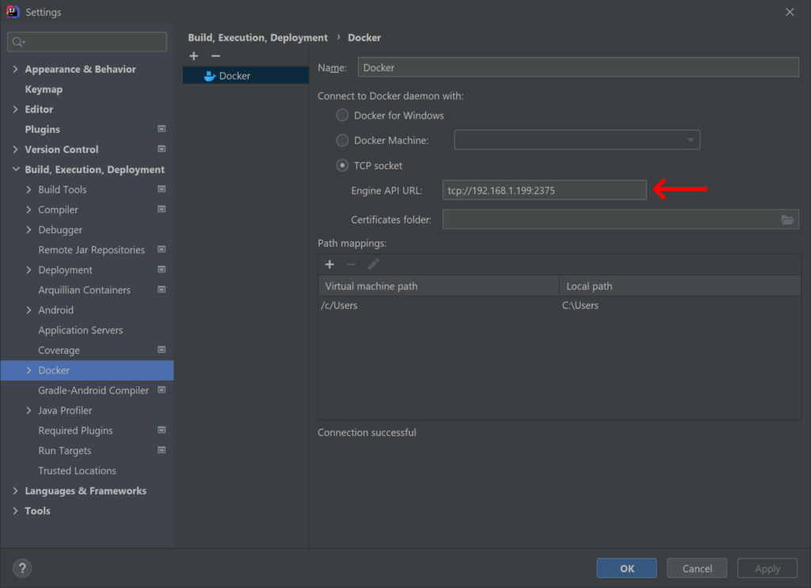Add a new Docker configuration with plus icon
Screen dimensions: 811x588
(194, 56)
